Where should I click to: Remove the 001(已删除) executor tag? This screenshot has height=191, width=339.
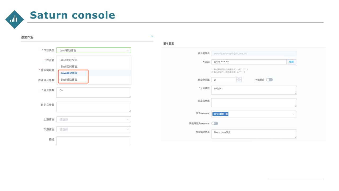(227, 114)
